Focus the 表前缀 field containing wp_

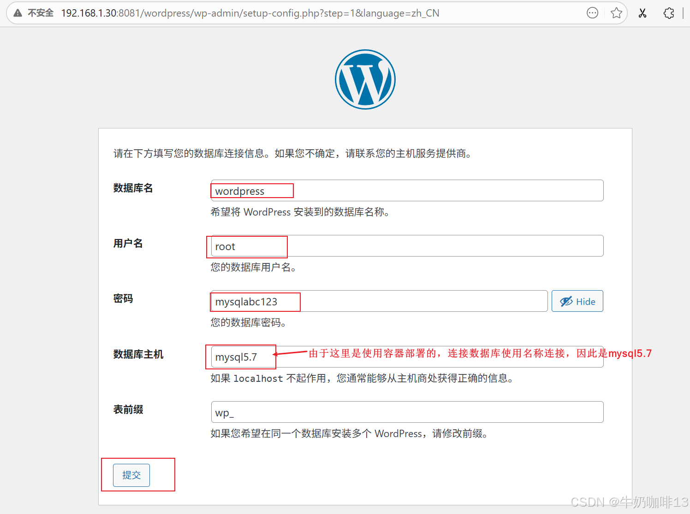pos(407,412)
